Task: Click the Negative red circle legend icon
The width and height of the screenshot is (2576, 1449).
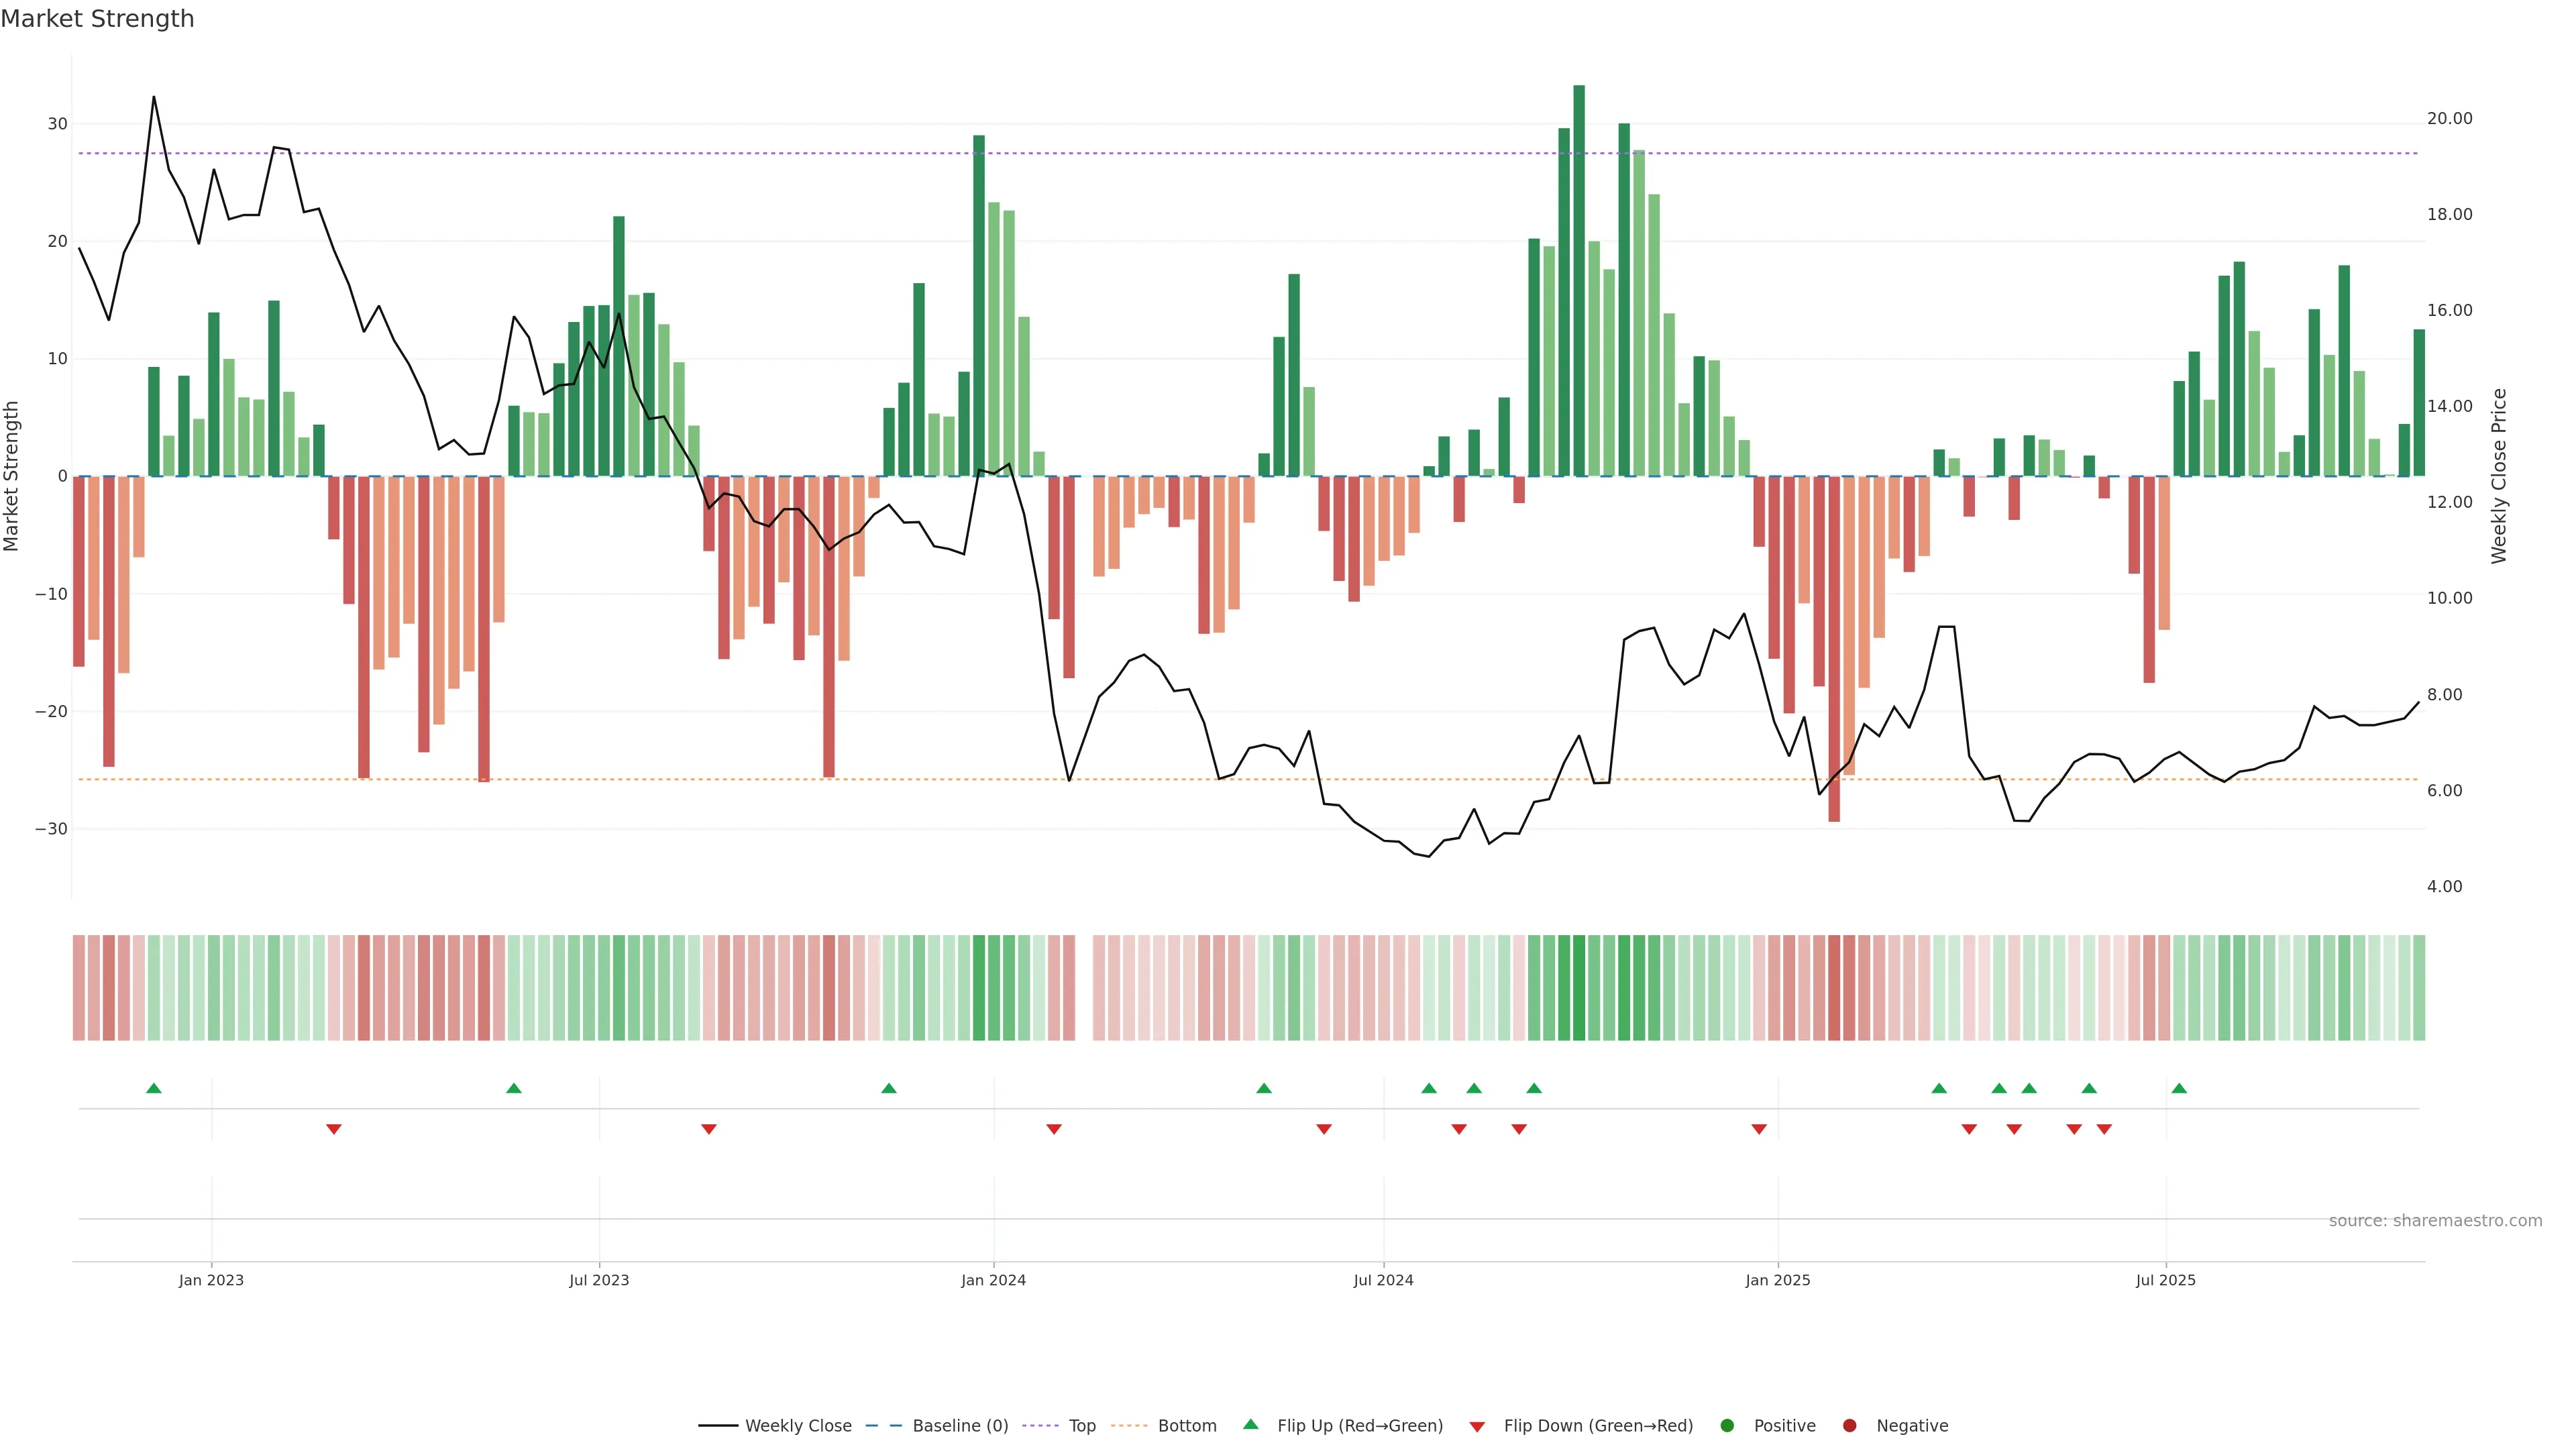Action: point(1849,1426)
